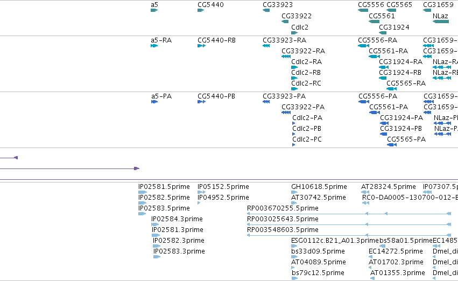Image resolution: width=458 pixels, height=281 pixels.
Task: Click the CG5565 gene label
Action: (399, 5)
